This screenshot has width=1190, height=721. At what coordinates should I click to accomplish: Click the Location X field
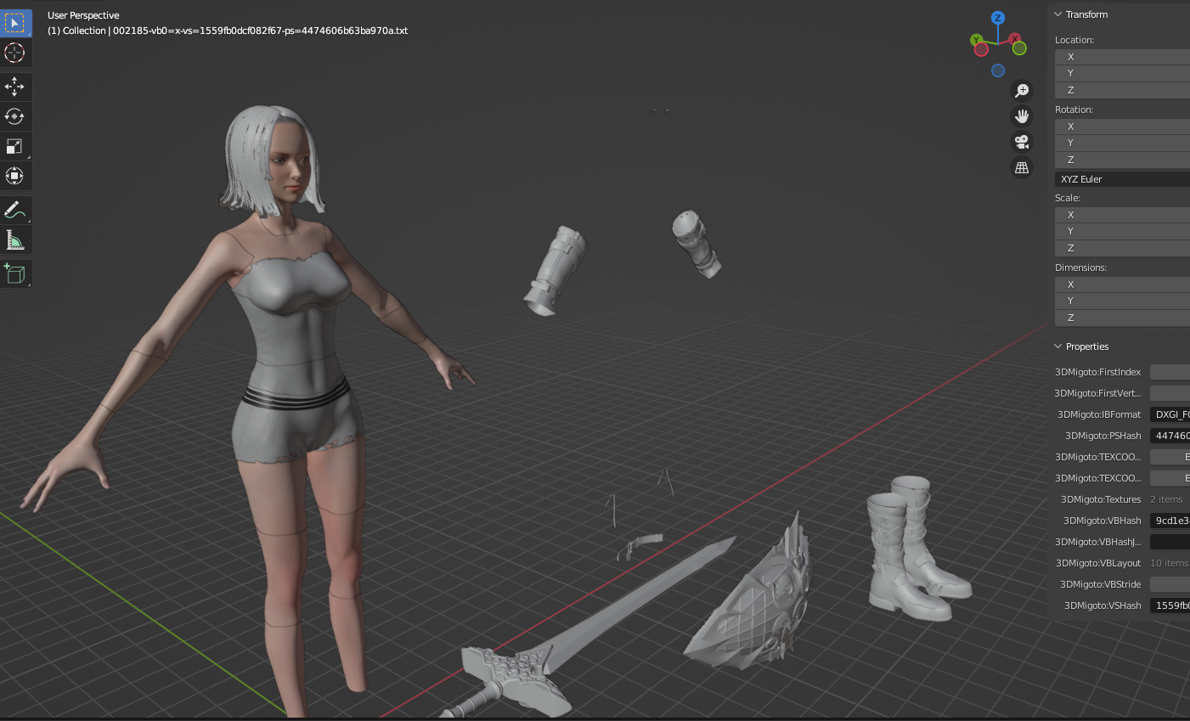(1122, 57)
